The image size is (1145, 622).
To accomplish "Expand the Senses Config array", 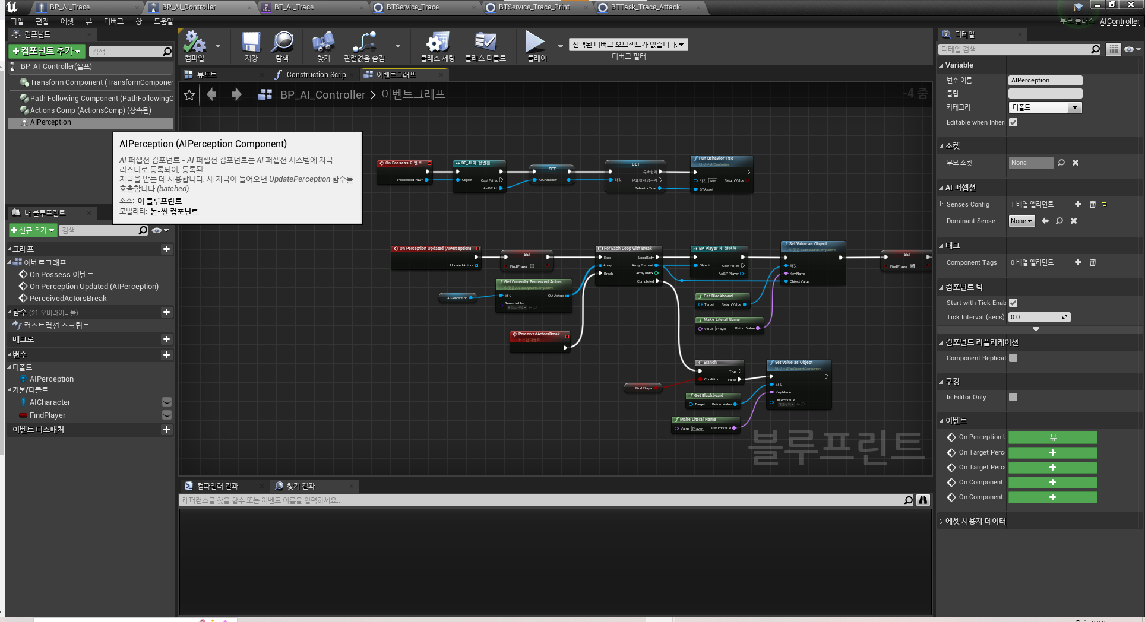I will point(942,204).
